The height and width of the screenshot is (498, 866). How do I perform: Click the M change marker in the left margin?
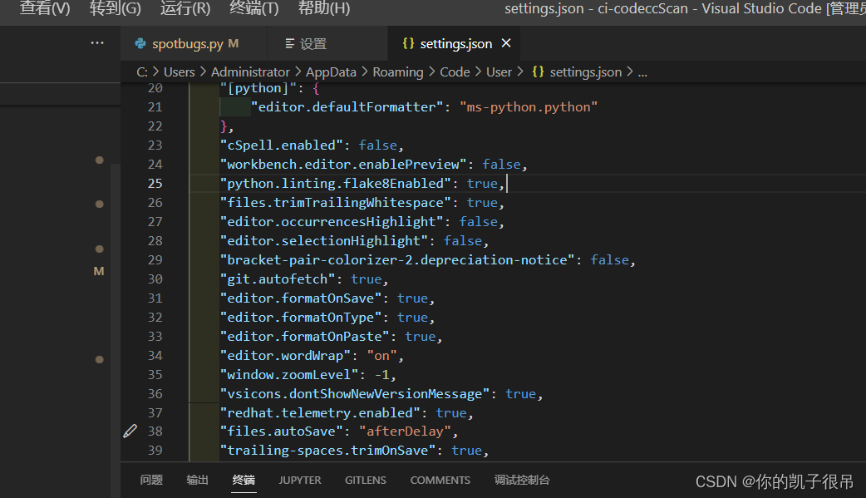coord(99,270)
